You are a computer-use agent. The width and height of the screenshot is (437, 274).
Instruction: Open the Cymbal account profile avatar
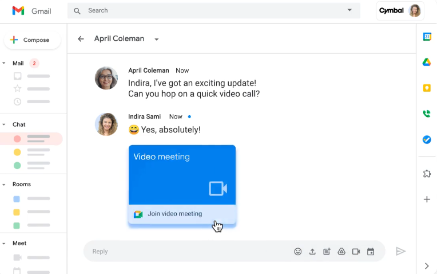(415, 11)
